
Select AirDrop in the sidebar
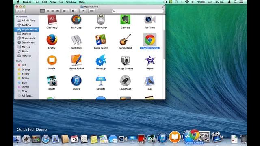pyautogui.click(x=27, y=25)
